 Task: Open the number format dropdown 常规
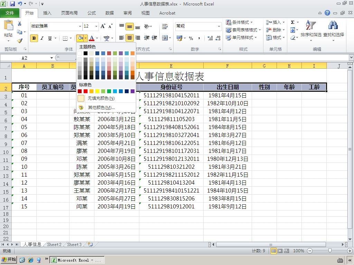click(219, 26)
